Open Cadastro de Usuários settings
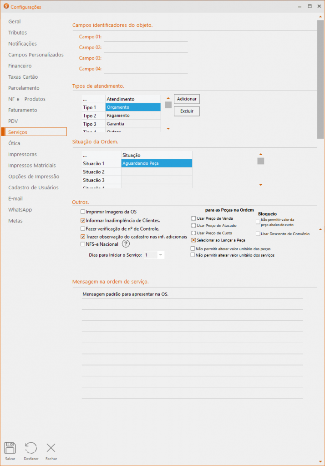This screenshot has width=325, height=466. (x=33, y=187)
